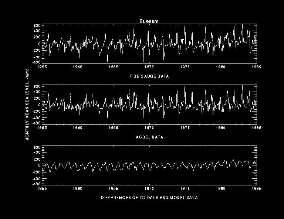
Task: Click the 600 y-axis label of bottom plot
Action: [x=37, y=147]
